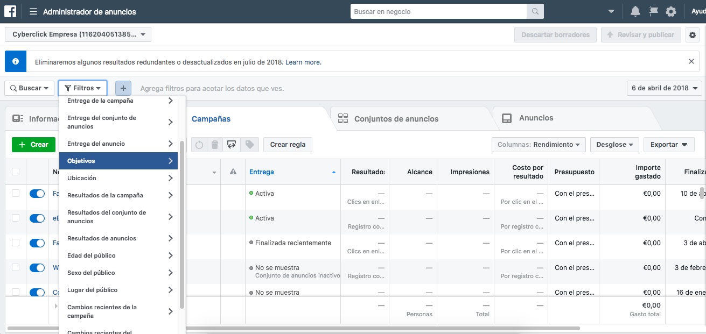Check the select-all checkbox in table header
This screenshot has height=334, width=706.
(x=16, y=172)
